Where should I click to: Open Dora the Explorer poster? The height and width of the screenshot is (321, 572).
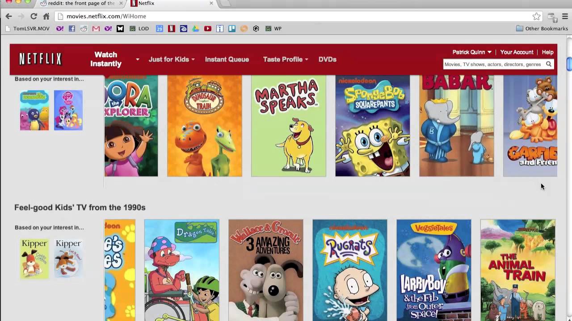click(x=131, y=126)
